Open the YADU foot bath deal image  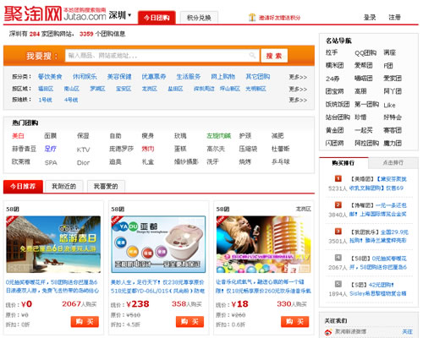158,244
